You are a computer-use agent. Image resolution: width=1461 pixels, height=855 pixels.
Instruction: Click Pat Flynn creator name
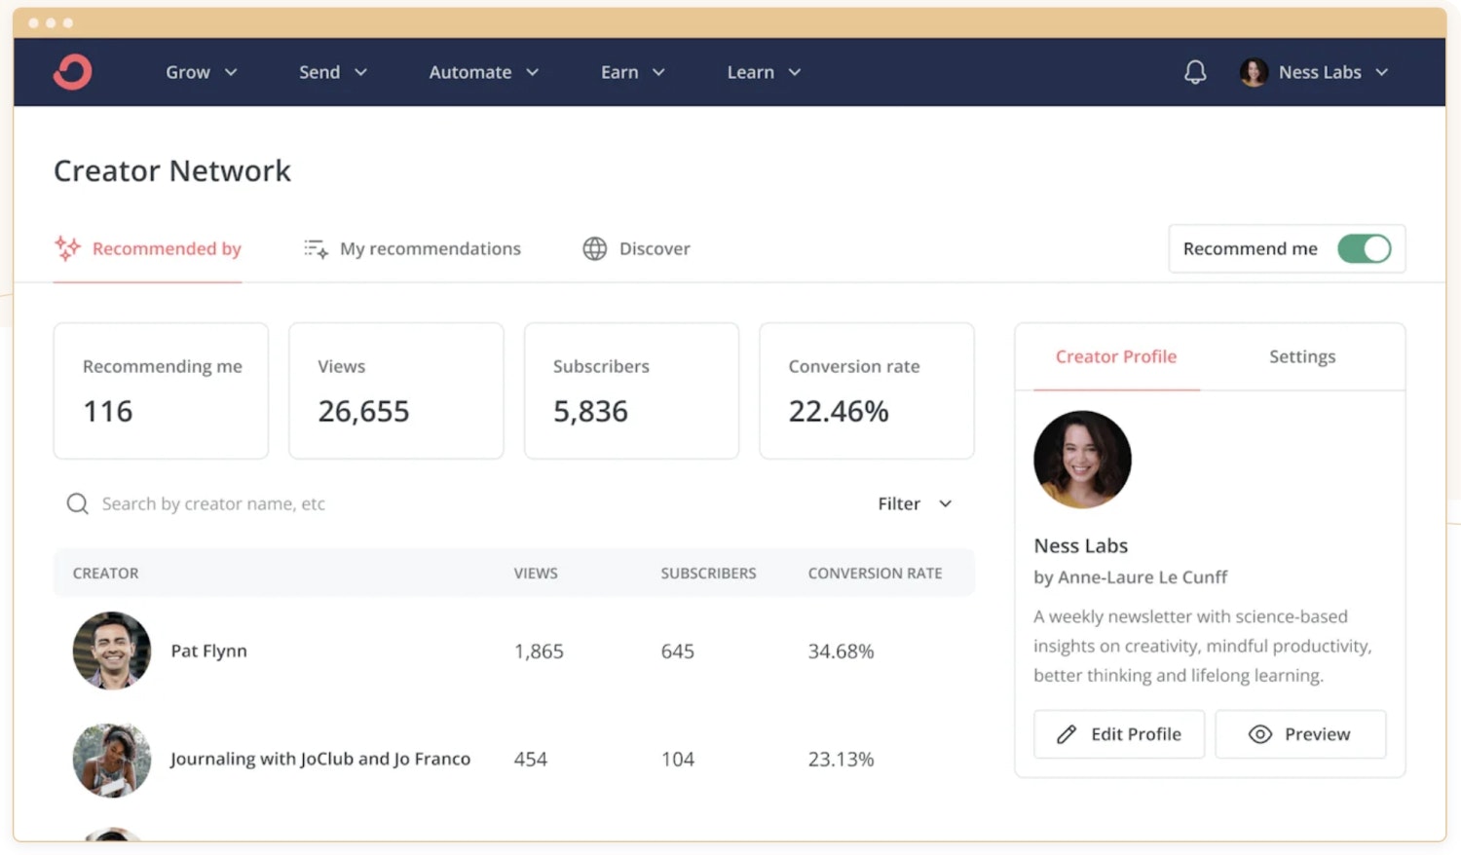(x=208, y=651)
